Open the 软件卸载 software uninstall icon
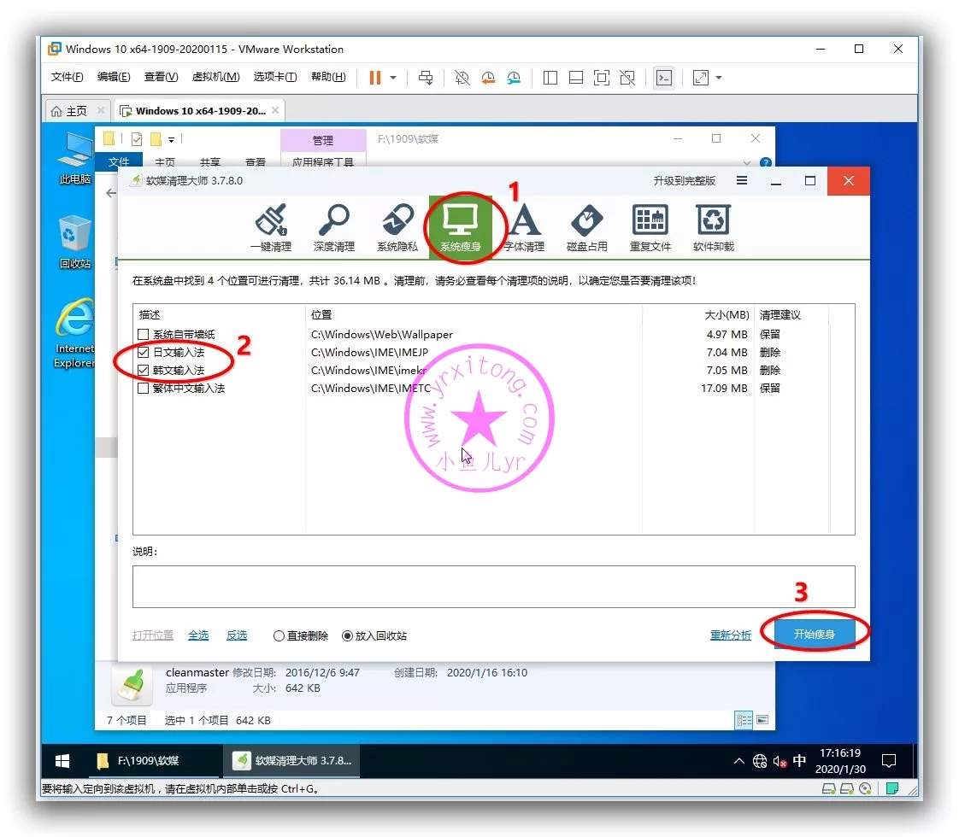The width and height of the screenshot is (959, 837). click(713, 228)
